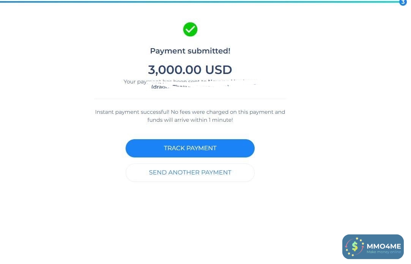Click the USD currency label

tap(219, 70)
